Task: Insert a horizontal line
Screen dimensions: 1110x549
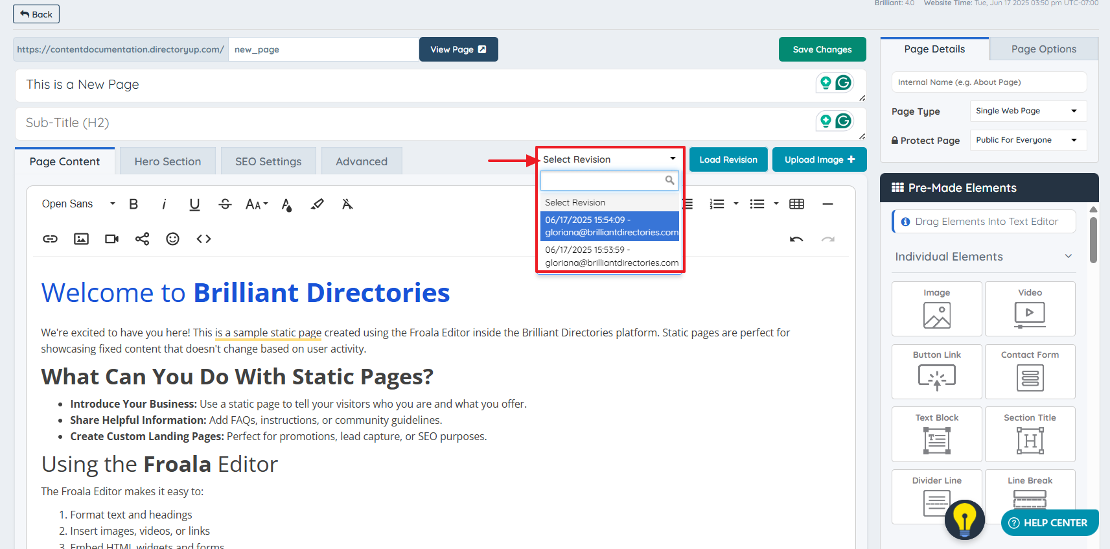Action: pos(827,204)
